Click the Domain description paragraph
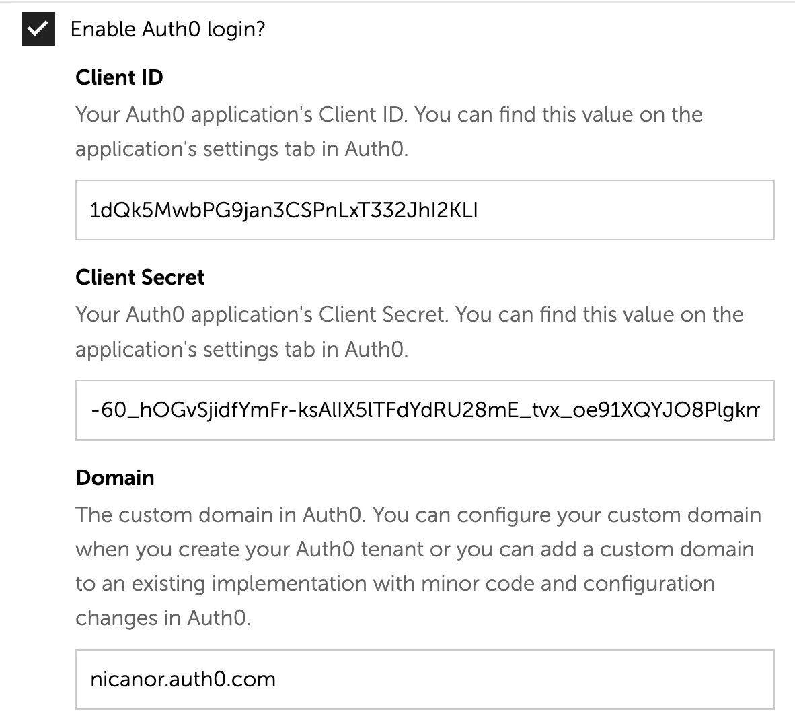Viewport: 795px width, 728px height. [417, 567]
